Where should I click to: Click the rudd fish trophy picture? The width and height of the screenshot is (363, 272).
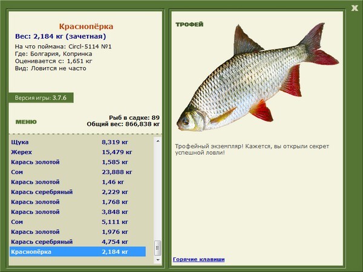[258, 77]
